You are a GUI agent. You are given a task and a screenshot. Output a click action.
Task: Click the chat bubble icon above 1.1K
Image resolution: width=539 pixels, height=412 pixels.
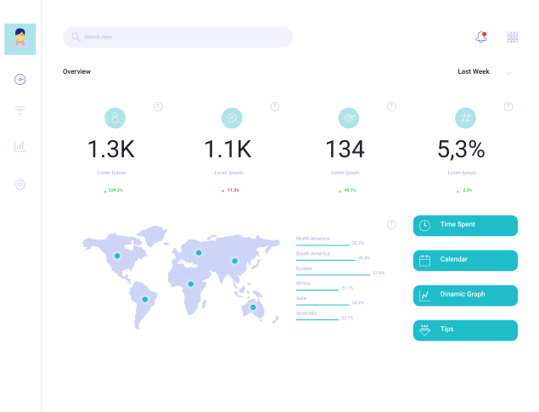tap(230, 117)
